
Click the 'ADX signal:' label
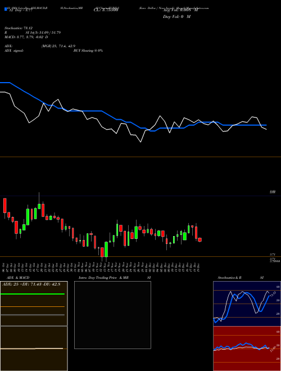(x=14, y=51)
